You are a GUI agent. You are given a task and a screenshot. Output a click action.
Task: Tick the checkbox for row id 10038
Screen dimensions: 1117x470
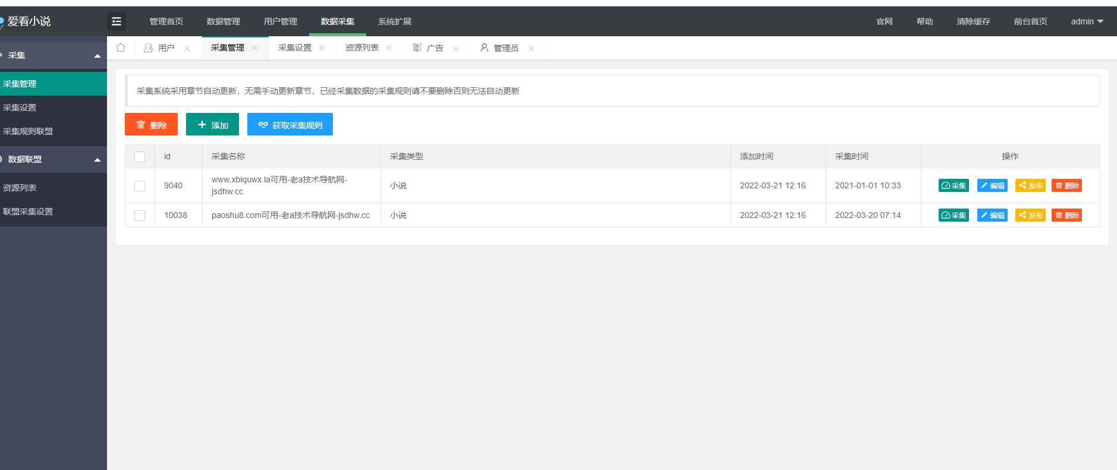click(140, 215)
